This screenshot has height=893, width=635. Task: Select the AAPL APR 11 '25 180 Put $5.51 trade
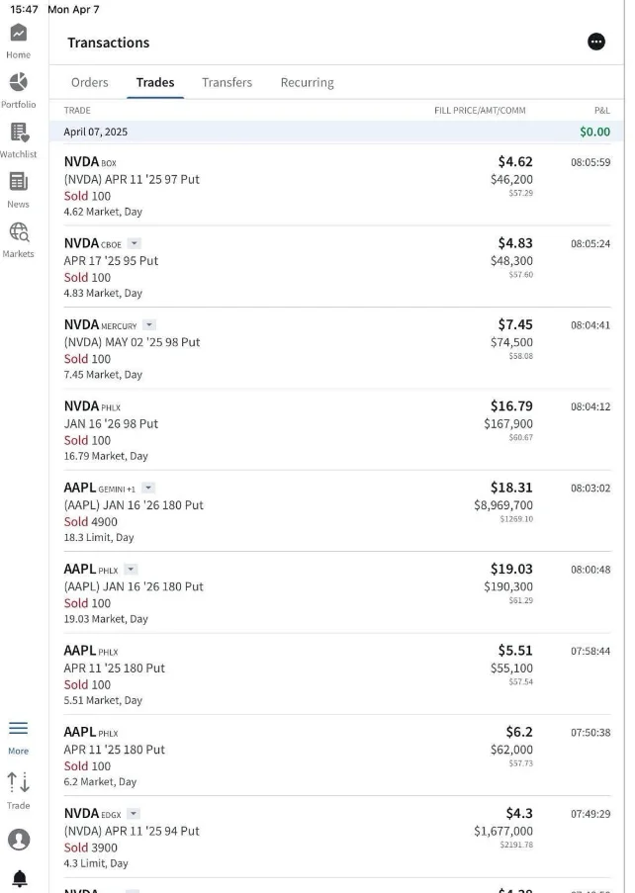[x=337, y=674]
